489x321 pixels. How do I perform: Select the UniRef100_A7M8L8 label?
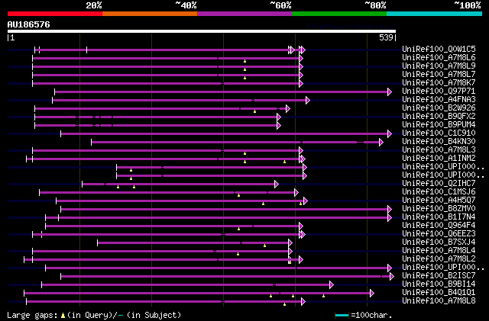439,301
